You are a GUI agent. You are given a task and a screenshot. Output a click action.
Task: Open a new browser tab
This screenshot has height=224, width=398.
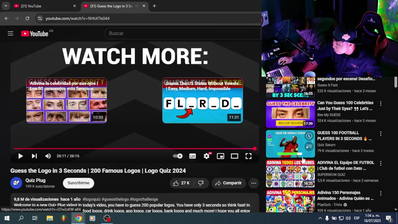point(154,6)
